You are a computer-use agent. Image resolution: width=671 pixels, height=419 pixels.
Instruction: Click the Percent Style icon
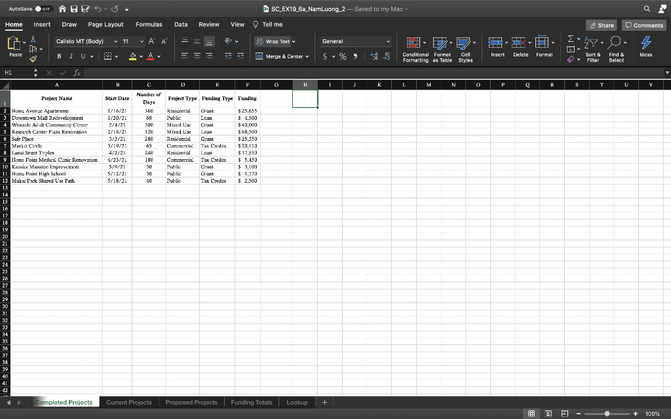(342, 56)
